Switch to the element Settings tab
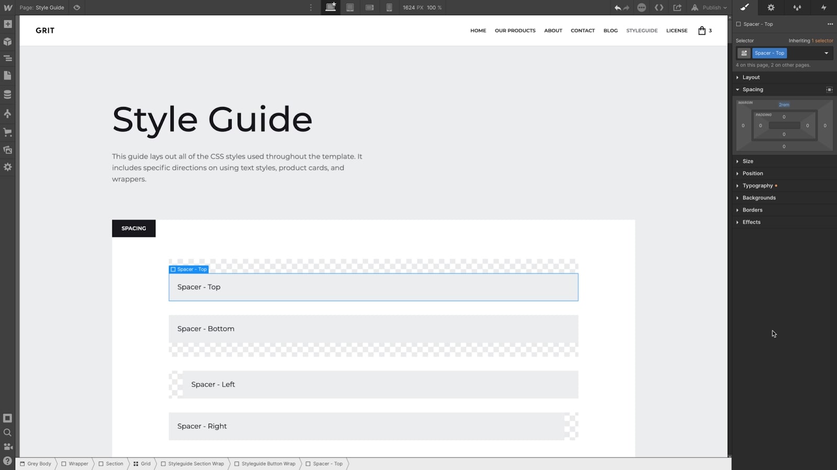Viewport: 837px width, 470px height. tap(771, 7)
